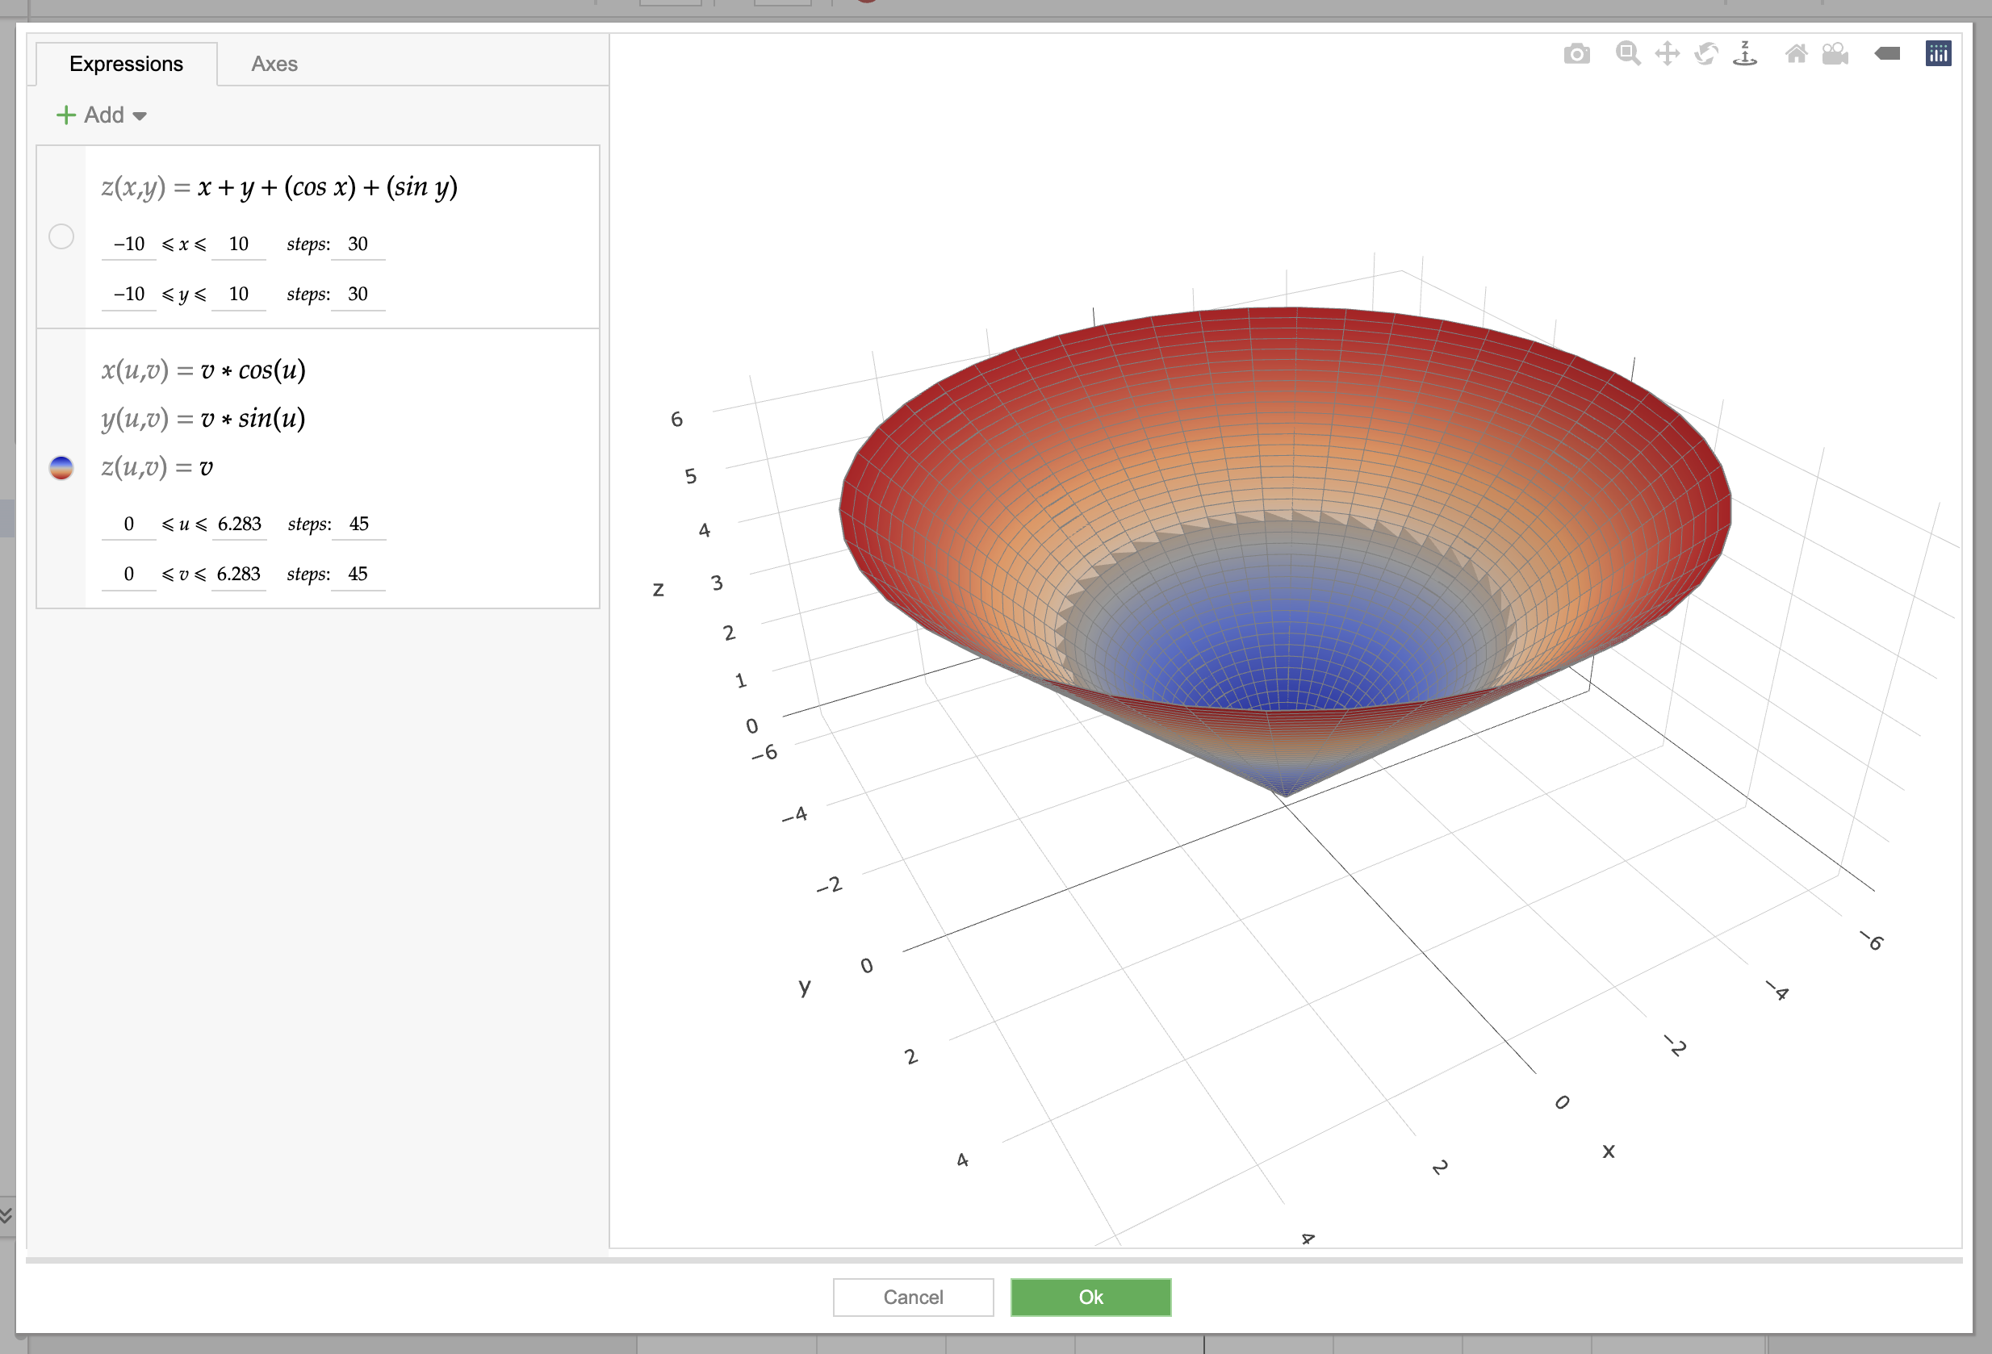Reset camera to last saved view
Viewport: 1992px width, 1354px height.
1835,54
